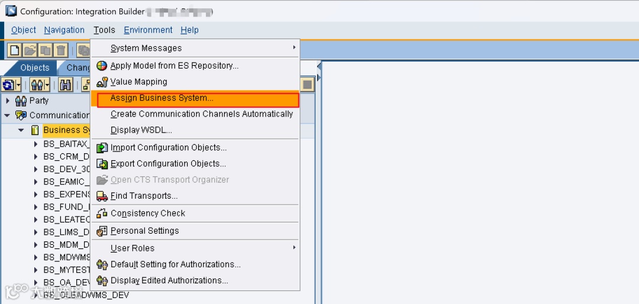Screen dimensions: 639x304
Task: Click the Display Edited Authorizations icon
Action: pos(102,281)
